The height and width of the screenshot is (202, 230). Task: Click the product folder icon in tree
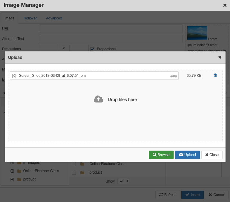click(x=19, y=179)
